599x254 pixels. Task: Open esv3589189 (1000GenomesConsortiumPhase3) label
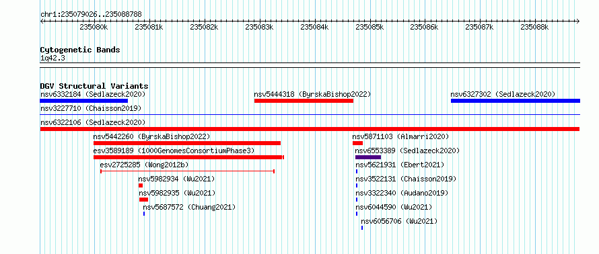pos(174,151)
